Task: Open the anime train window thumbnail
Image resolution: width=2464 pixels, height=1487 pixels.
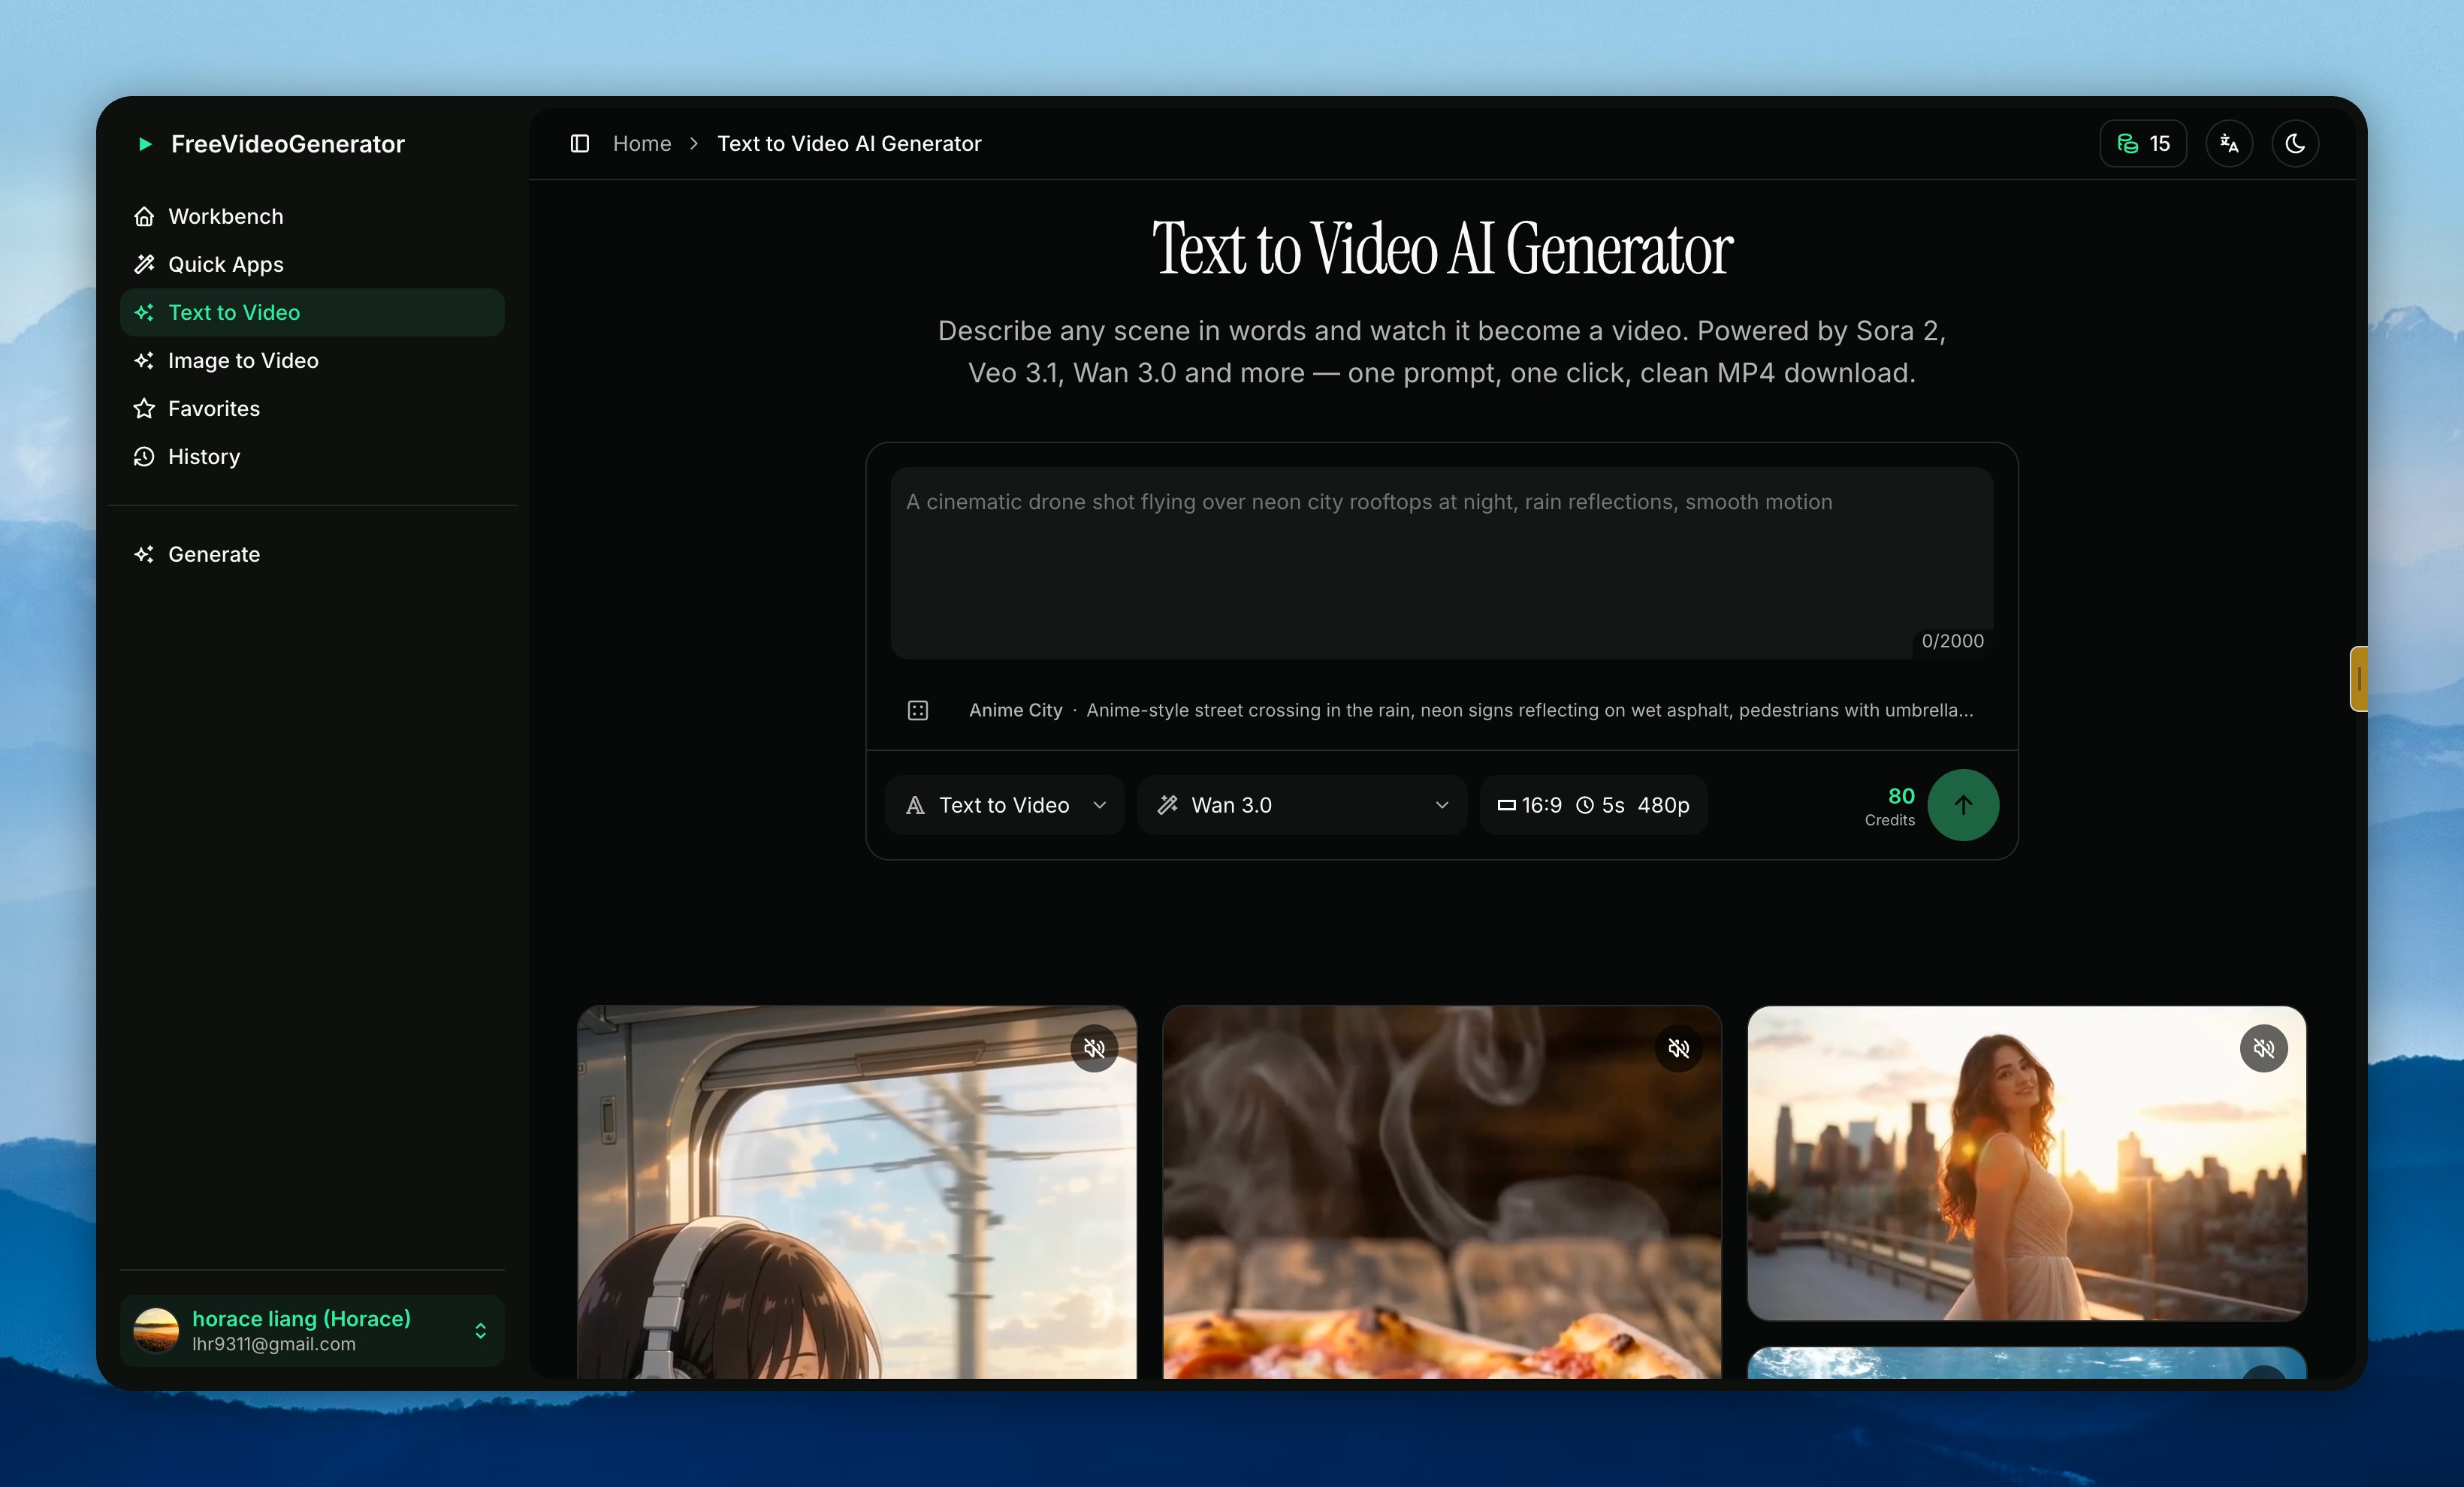Action: tap(857, 1192)
